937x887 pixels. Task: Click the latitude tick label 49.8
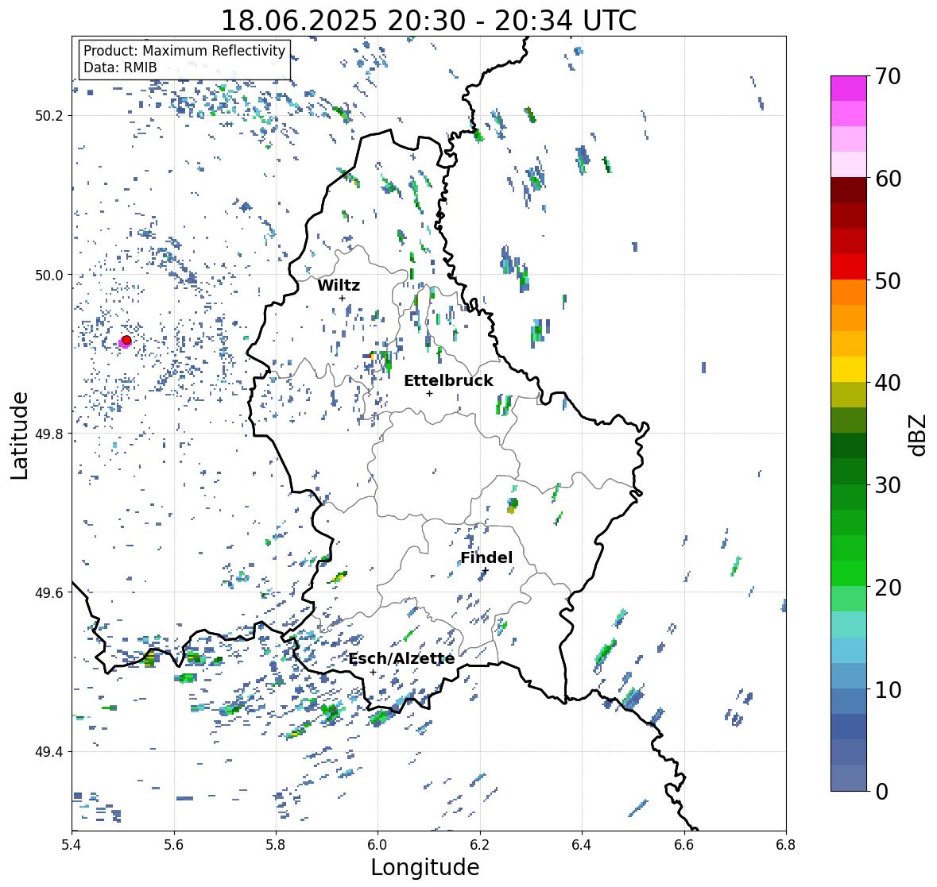(x=49, y=434)
